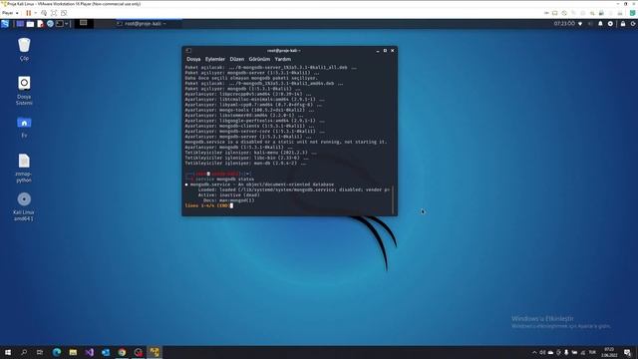Click Send Ctrl+Alt+Del icon in VMware toolbar

coord(44,13)
